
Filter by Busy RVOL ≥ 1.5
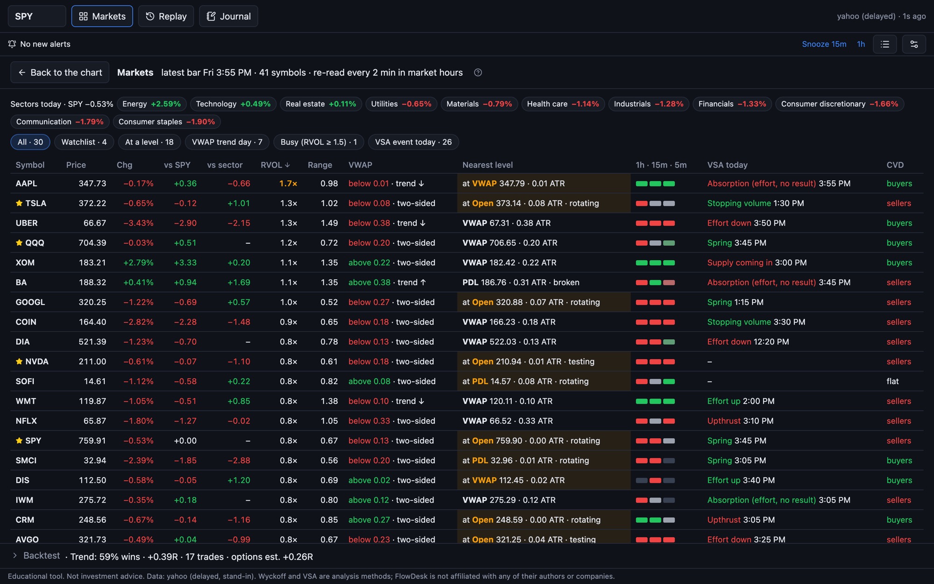coord(318,142)
